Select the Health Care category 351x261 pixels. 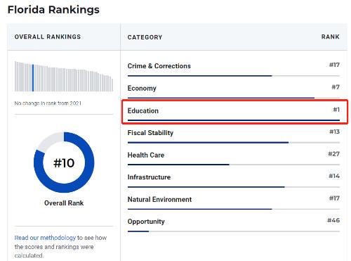146,155
